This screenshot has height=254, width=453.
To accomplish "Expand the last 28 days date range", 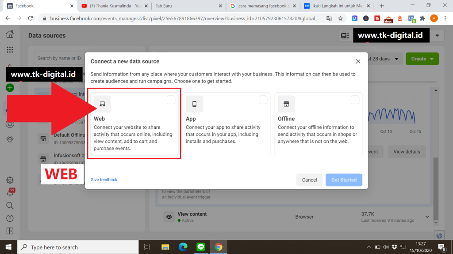I will (x=384, y=59).
